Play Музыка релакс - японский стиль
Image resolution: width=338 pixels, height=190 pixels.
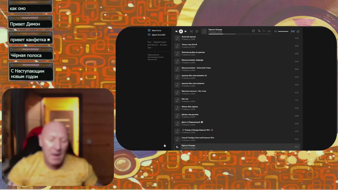pyautogui.click(x=237, y=69)
